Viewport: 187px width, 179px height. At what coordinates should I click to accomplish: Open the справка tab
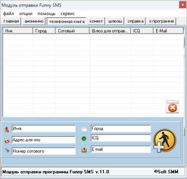coord(136,21)
